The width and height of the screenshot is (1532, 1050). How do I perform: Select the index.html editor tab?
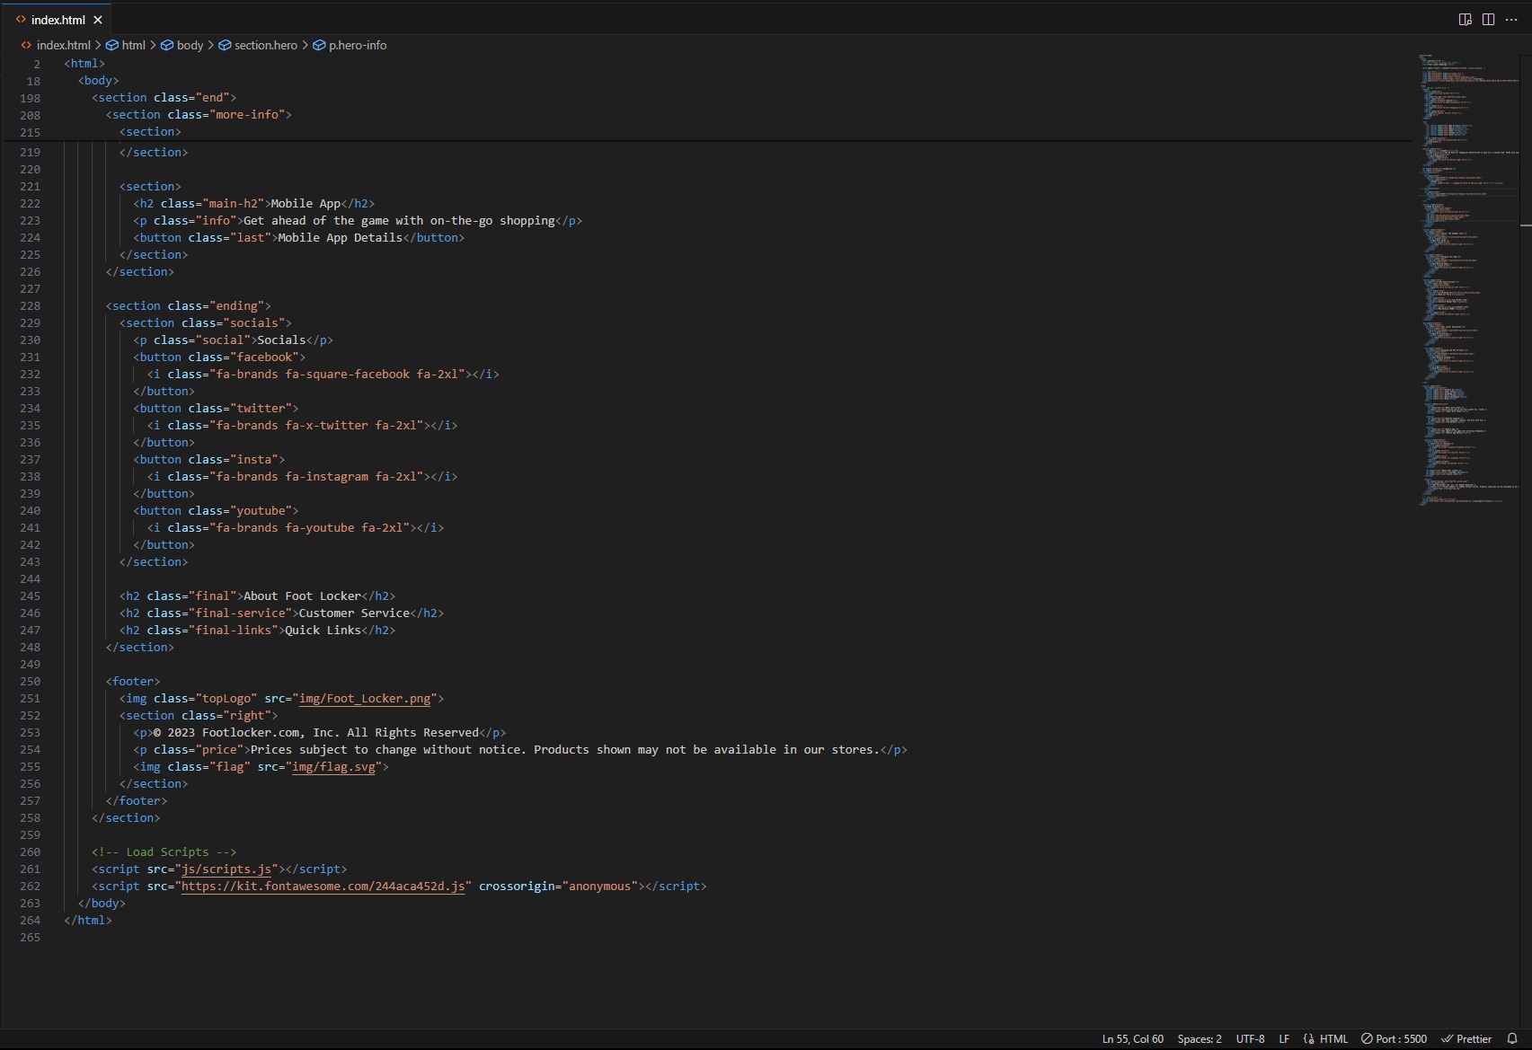[58, 20]
